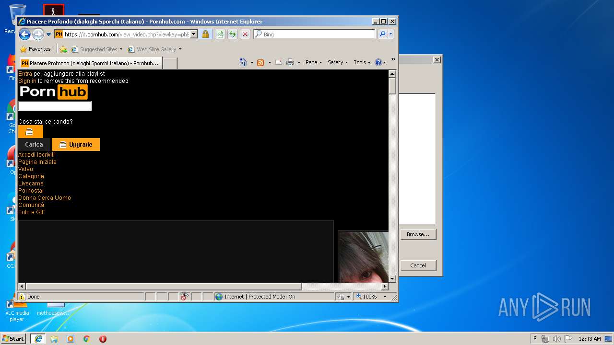Open the Page menu
The width and height of the screenshot is (614, 345).
[x=314, y=62]
